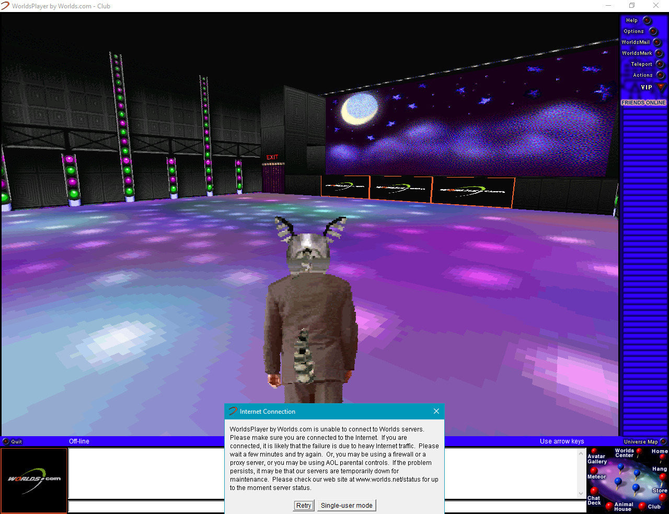The width and height of the screenshot is (669, 514).
Task: Open WorldsMail from the side panel
Action: tap(657, 42)
